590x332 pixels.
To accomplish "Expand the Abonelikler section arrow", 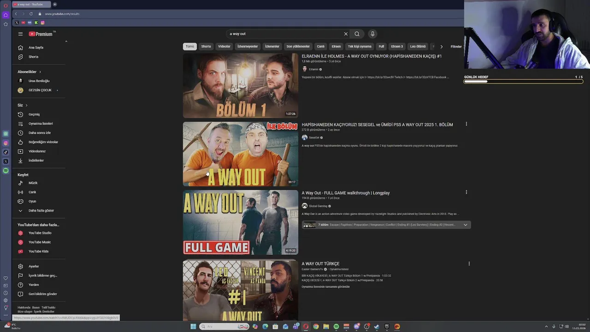I will click(x=40, y=72).
